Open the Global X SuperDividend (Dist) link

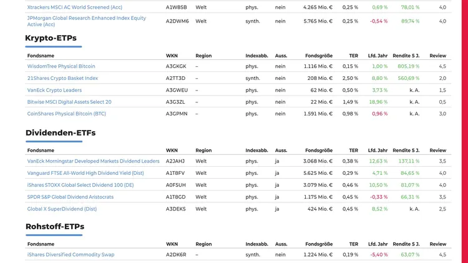(62, 209)
